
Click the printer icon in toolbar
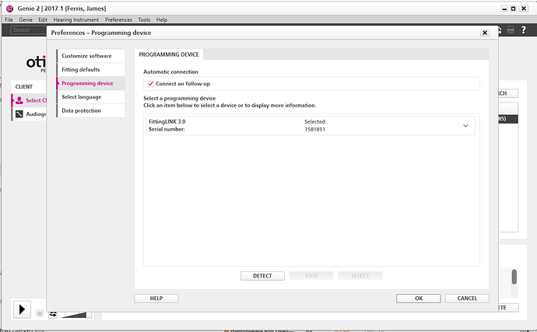(x=511, y=30)
